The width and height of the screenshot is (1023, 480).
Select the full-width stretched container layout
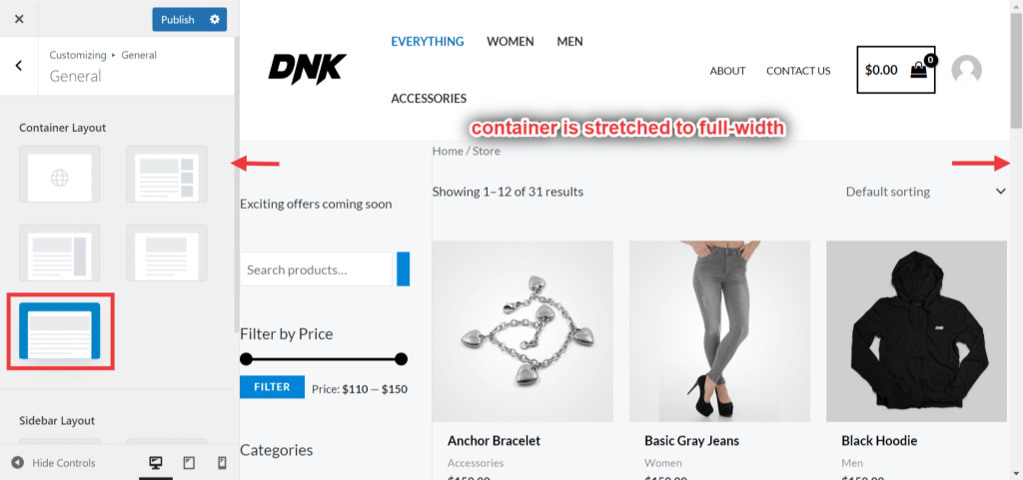59,331
